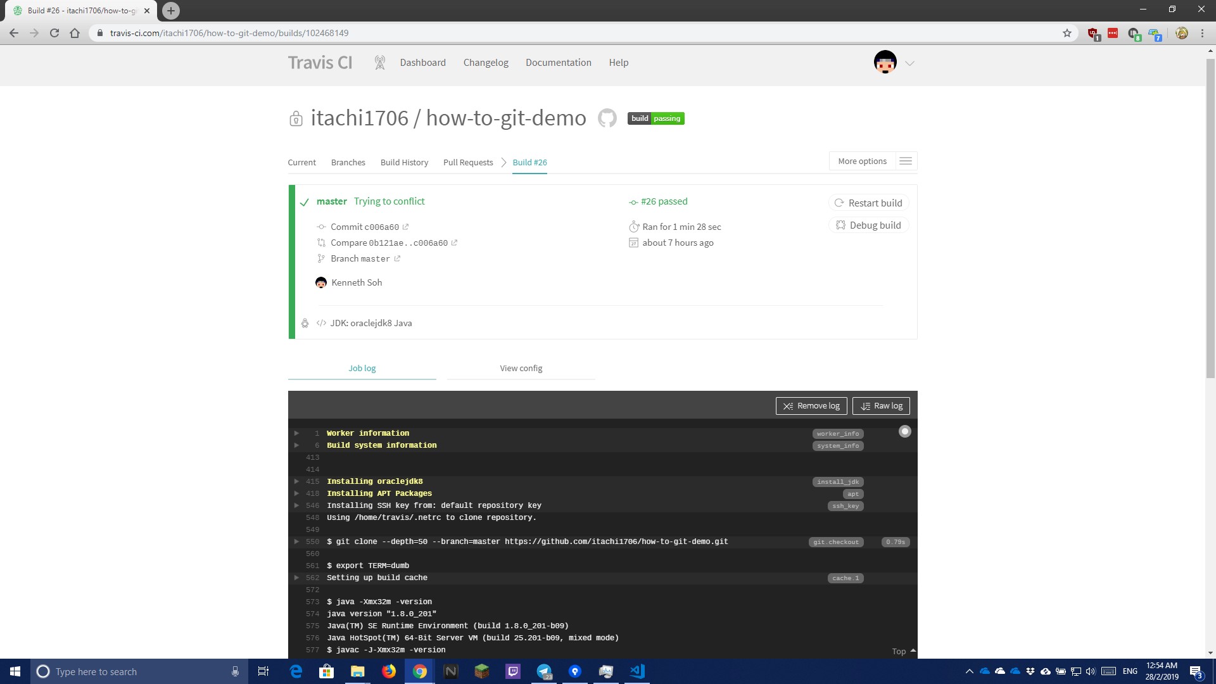Switch to the Current tab

click(x=301, y=163)
